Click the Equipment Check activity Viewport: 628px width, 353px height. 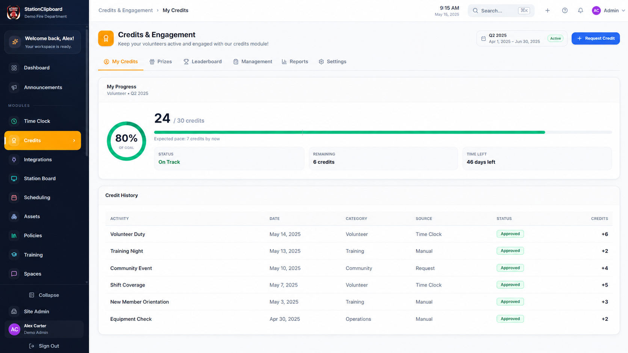131,319
